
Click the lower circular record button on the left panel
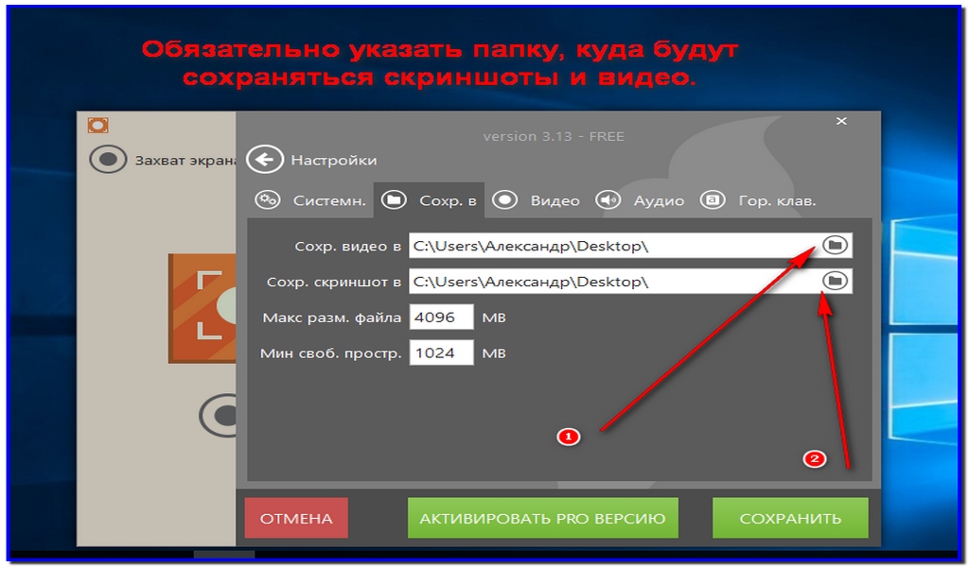223,413
